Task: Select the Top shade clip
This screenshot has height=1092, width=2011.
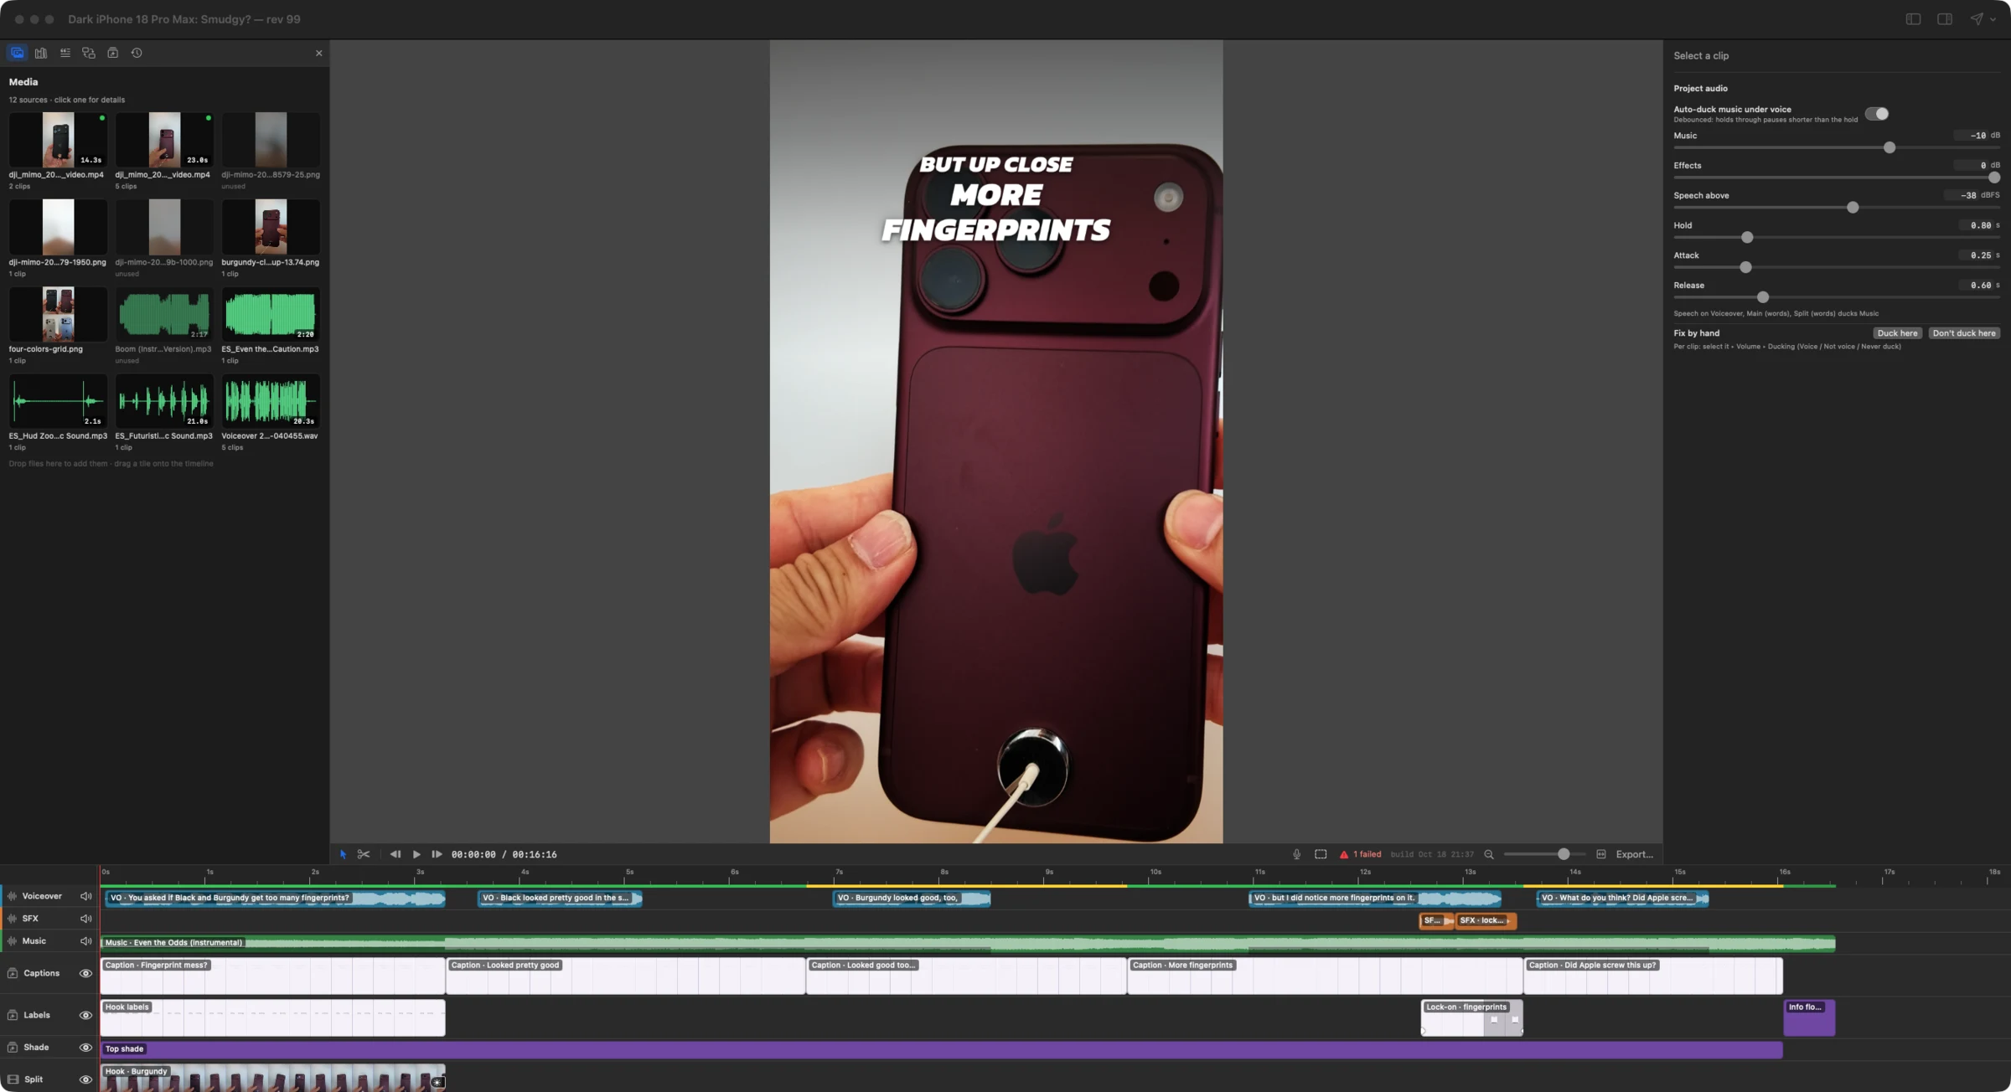Action: coord(941,1049)
